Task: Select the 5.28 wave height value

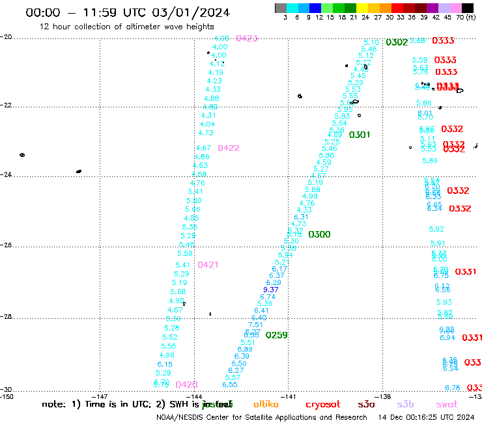Action: point(172,328)
